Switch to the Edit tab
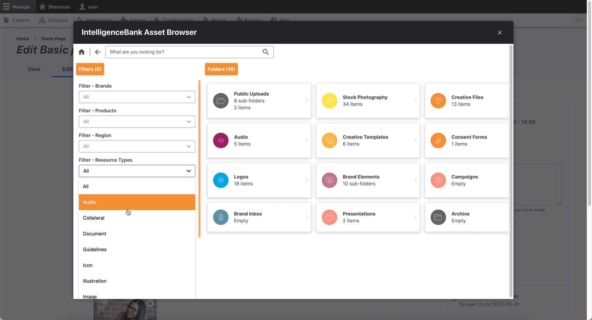This screenshot has width=592, height=320. (x=67, y=69)
